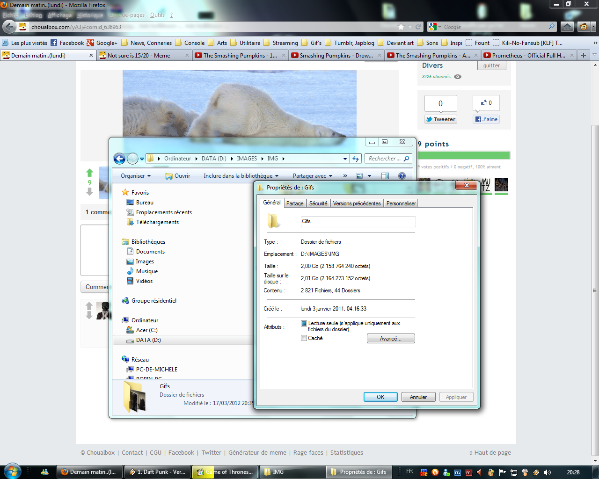Switch to Partage tab
This screenshot has width=599, height=479.
(x=295, y=203)
